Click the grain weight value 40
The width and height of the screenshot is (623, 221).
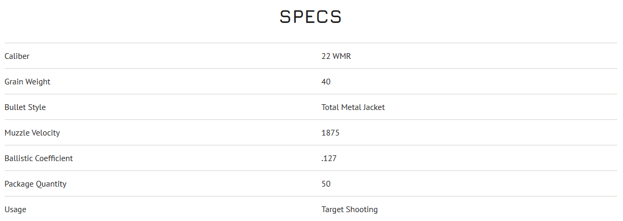(326, 82)
